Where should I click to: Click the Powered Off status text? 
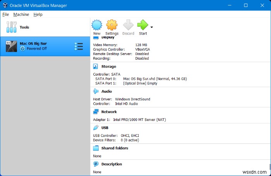[x=37, y=48]
